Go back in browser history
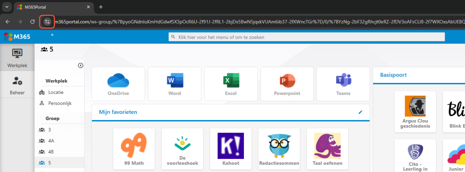Viewport: 465px width, 172px height. click(x=8, y=22)
